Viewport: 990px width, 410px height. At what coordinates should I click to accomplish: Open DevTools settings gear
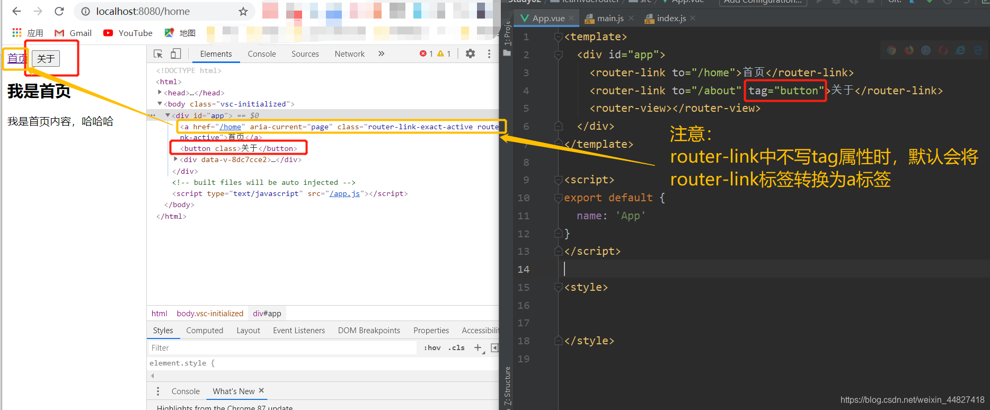[470, 54]
